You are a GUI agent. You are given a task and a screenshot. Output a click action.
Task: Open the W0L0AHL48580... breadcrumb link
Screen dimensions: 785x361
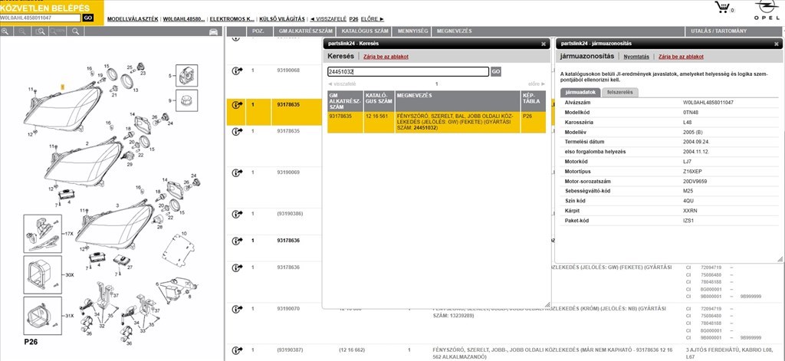point(184,19)
